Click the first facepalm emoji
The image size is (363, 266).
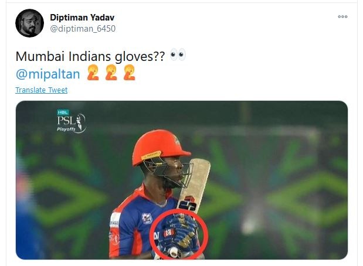click(x=93, y=73)
